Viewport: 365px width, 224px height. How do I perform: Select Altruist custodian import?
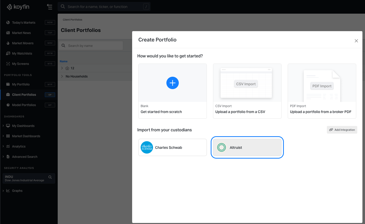247,148
